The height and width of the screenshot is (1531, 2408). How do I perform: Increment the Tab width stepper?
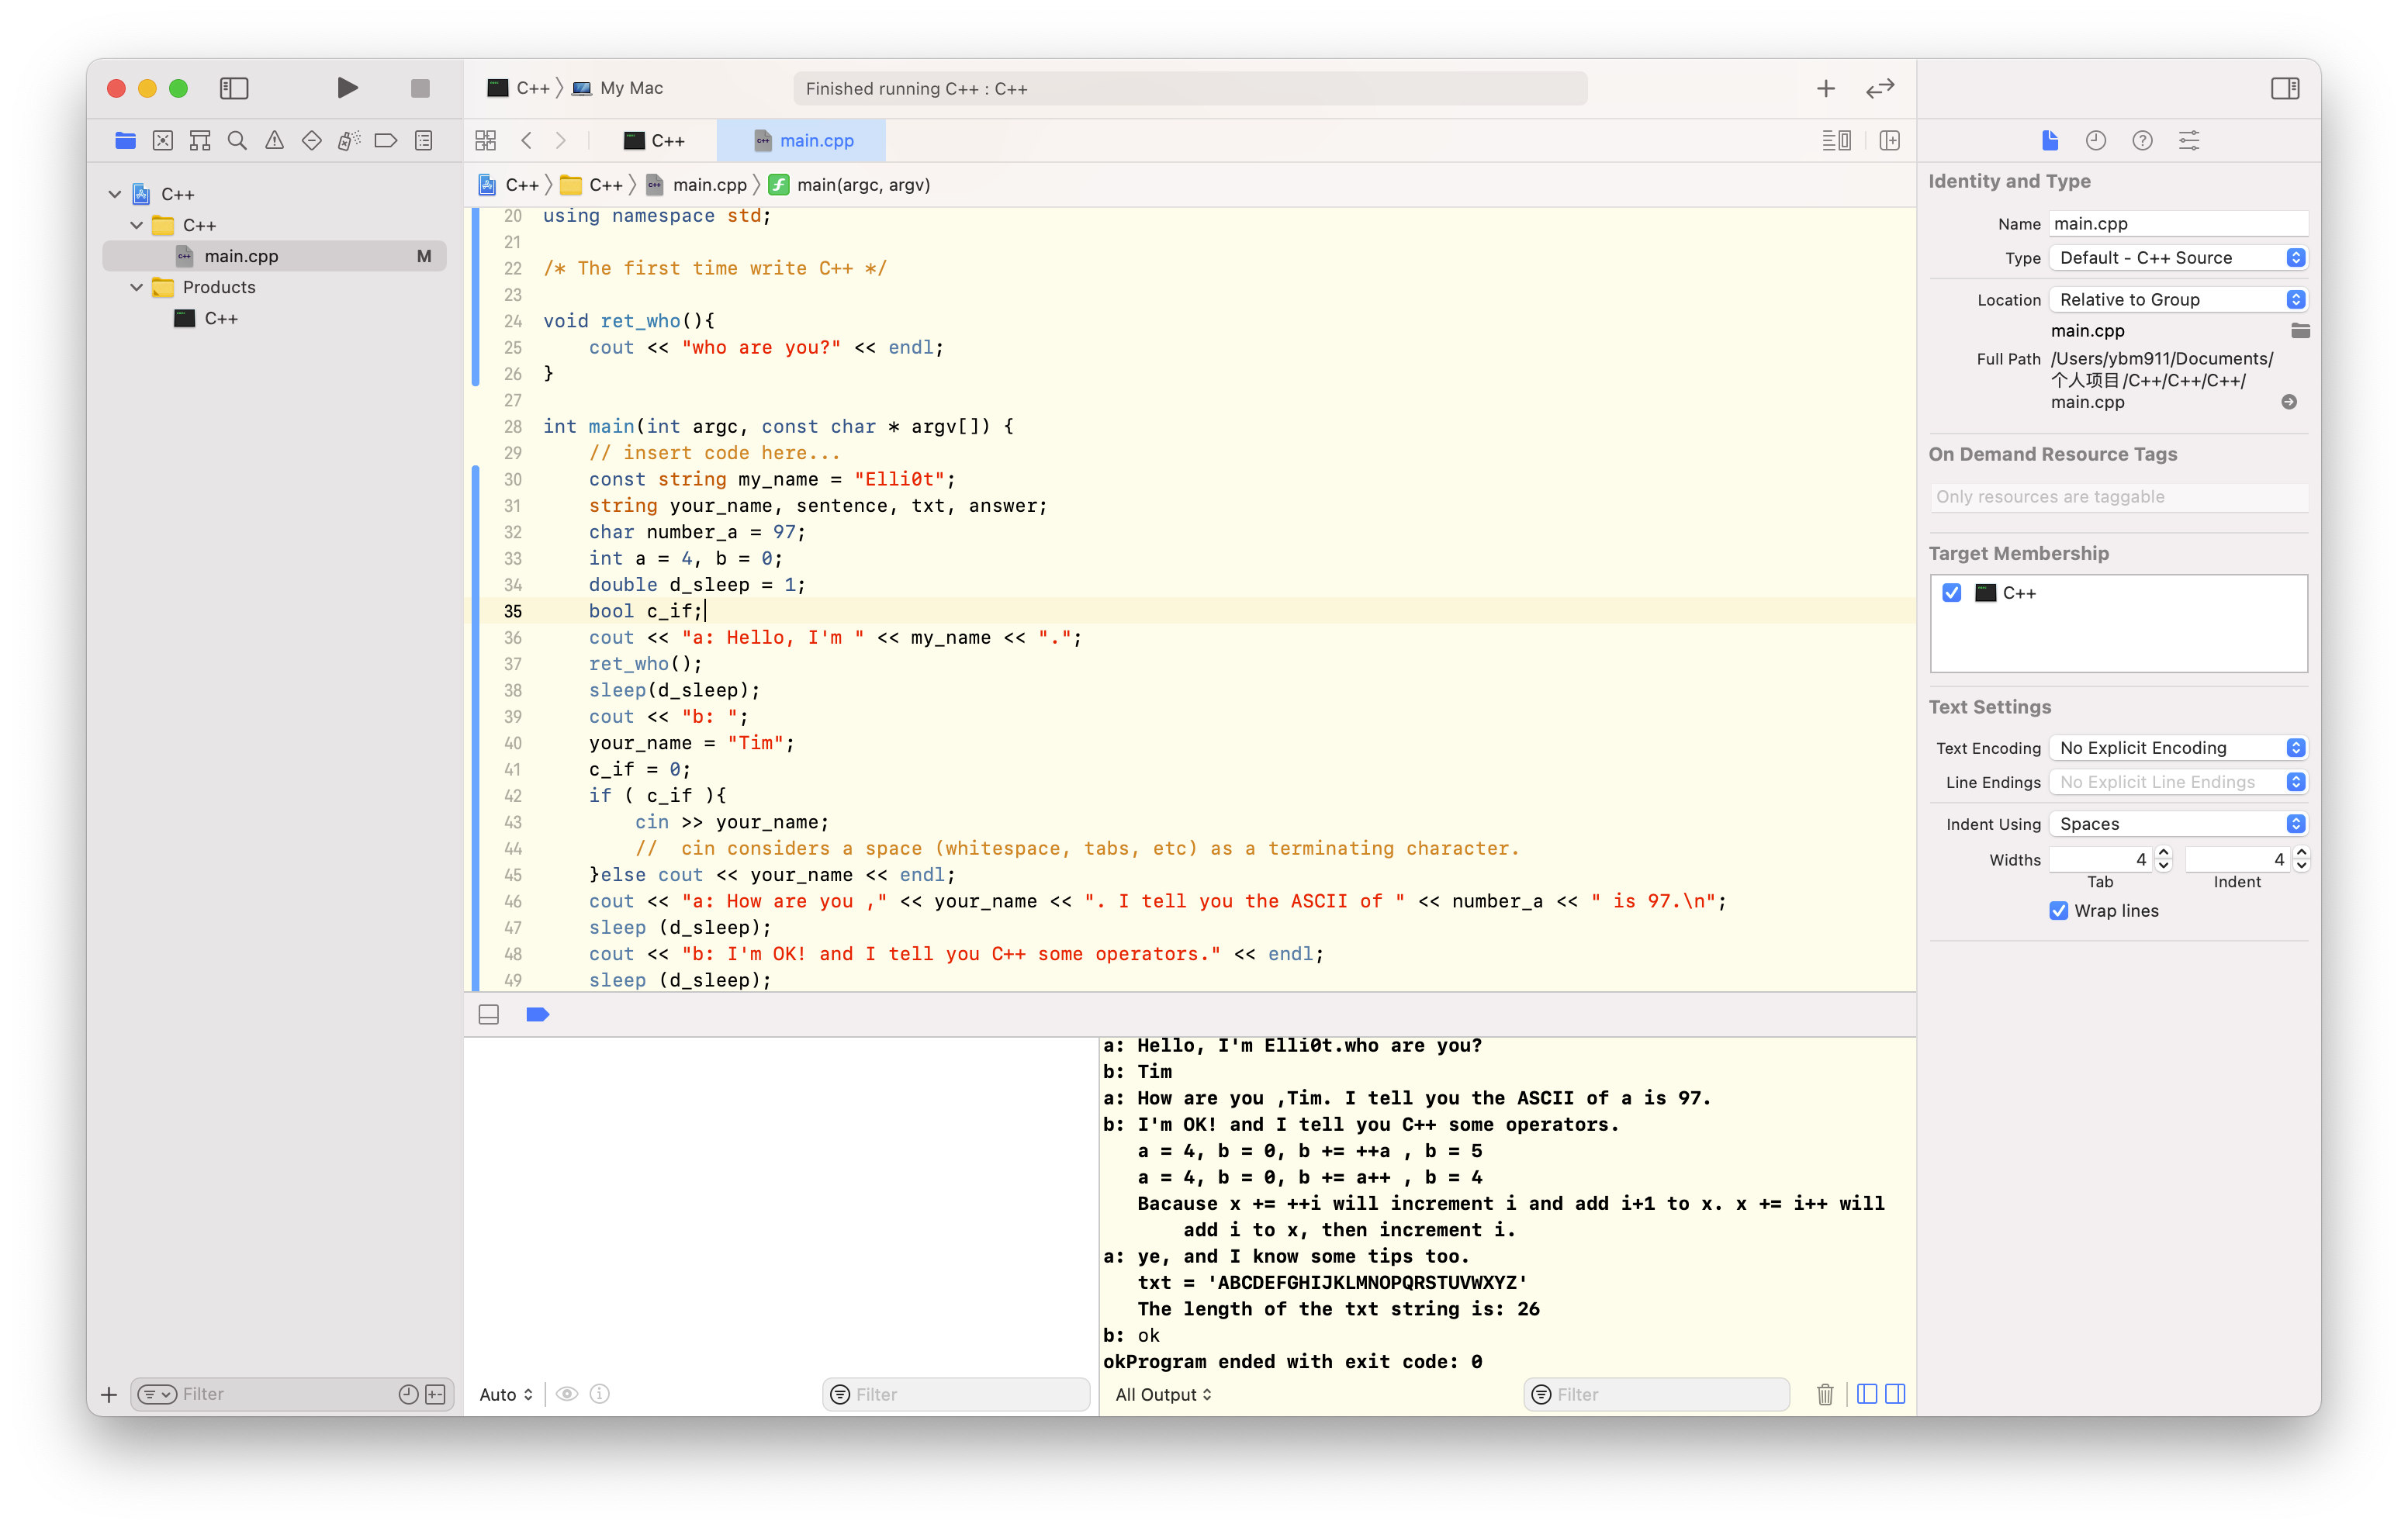click(x=2164, y=853)
